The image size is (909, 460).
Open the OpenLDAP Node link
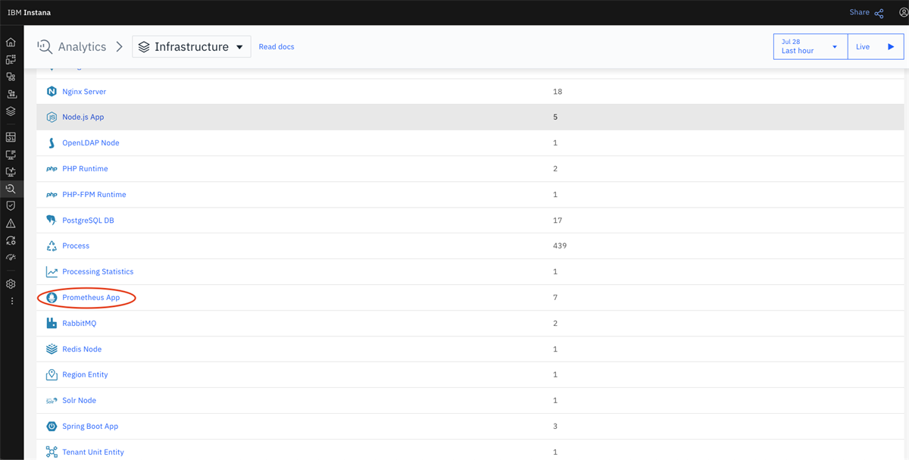pyautogui.click(x=91, y=143)
